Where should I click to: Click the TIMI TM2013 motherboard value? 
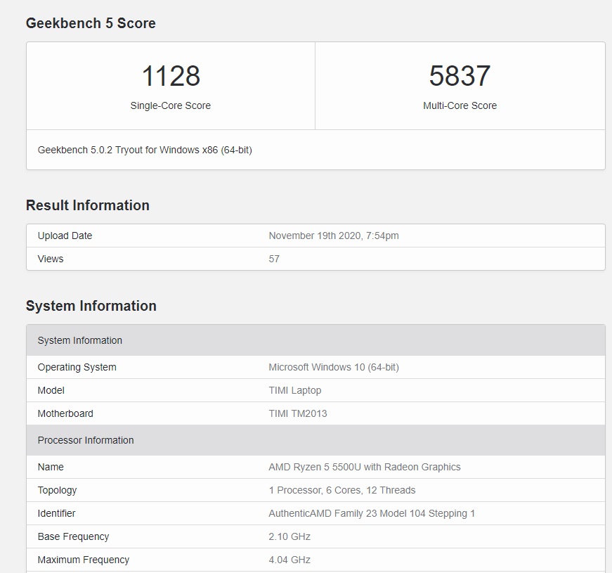(298, 413)
